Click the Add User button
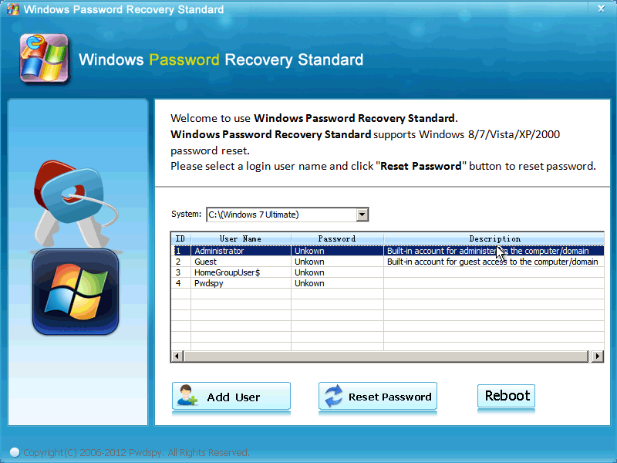 tap(231, 397)
